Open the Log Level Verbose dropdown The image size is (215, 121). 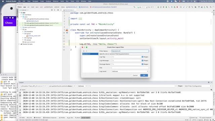click(130, 71)
